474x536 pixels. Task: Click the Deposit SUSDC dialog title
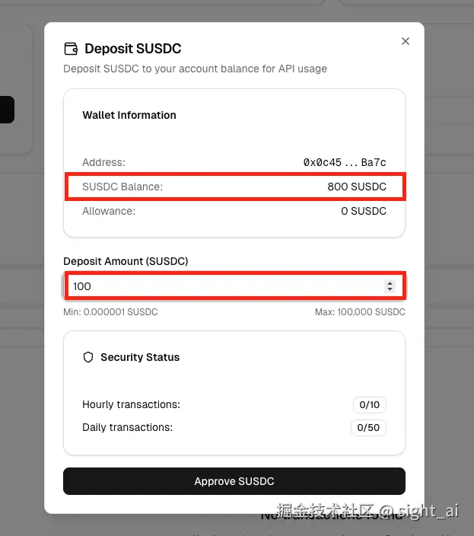point(133,49)
